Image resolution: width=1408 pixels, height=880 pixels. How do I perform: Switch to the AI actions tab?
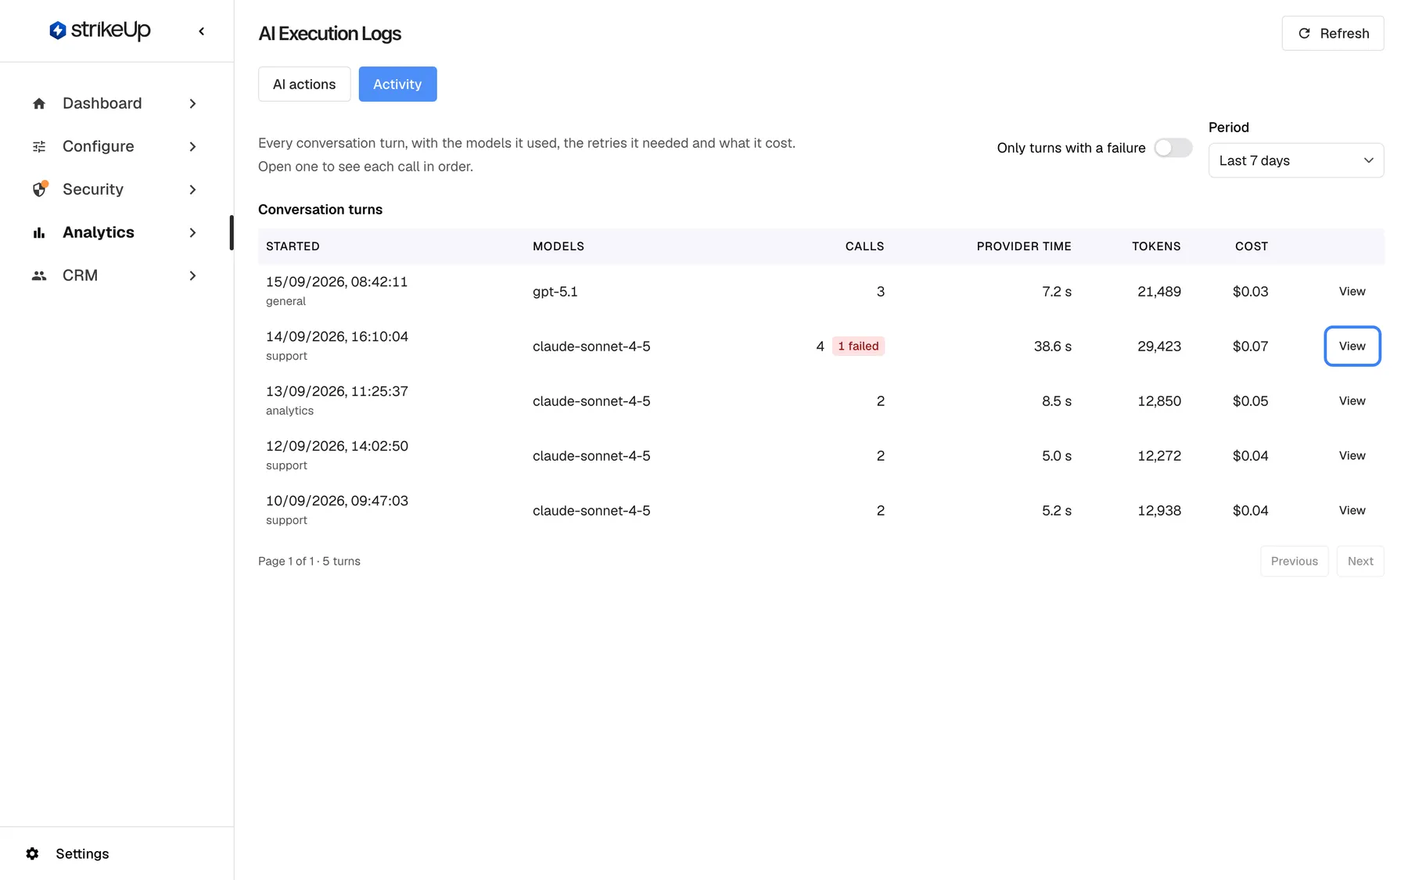point(304,84)
